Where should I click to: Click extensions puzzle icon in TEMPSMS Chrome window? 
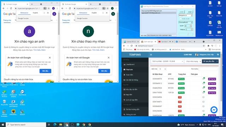point(208,46)
